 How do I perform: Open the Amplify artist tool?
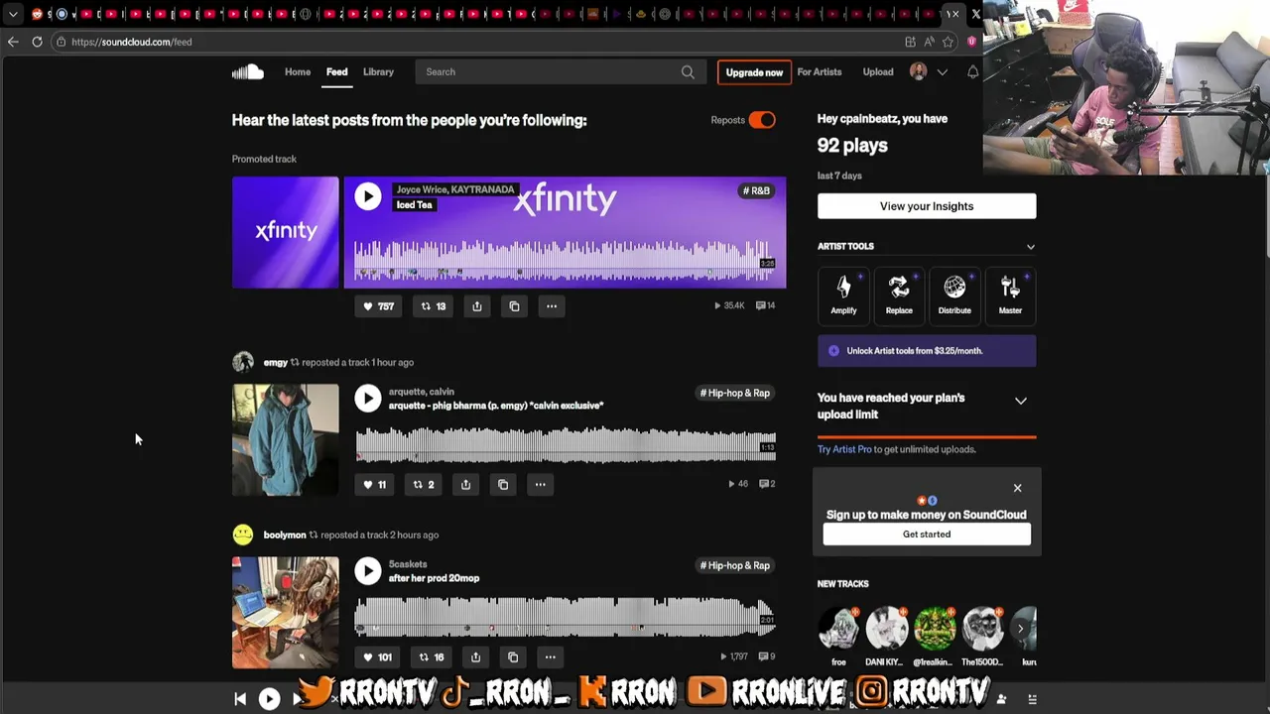click(x=843, y=296)
